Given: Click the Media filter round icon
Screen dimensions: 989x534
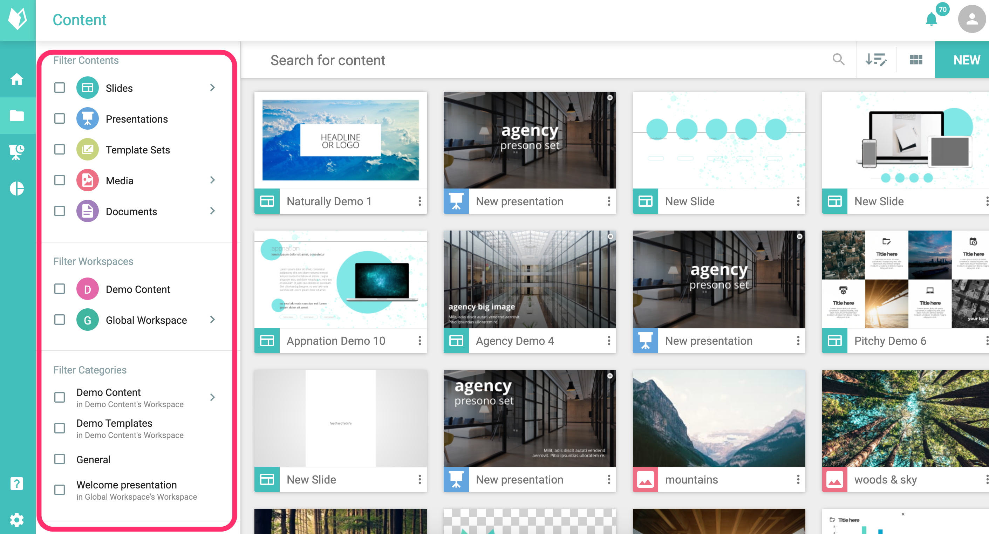Looking at the screenshot, I should tap(88, 180).
